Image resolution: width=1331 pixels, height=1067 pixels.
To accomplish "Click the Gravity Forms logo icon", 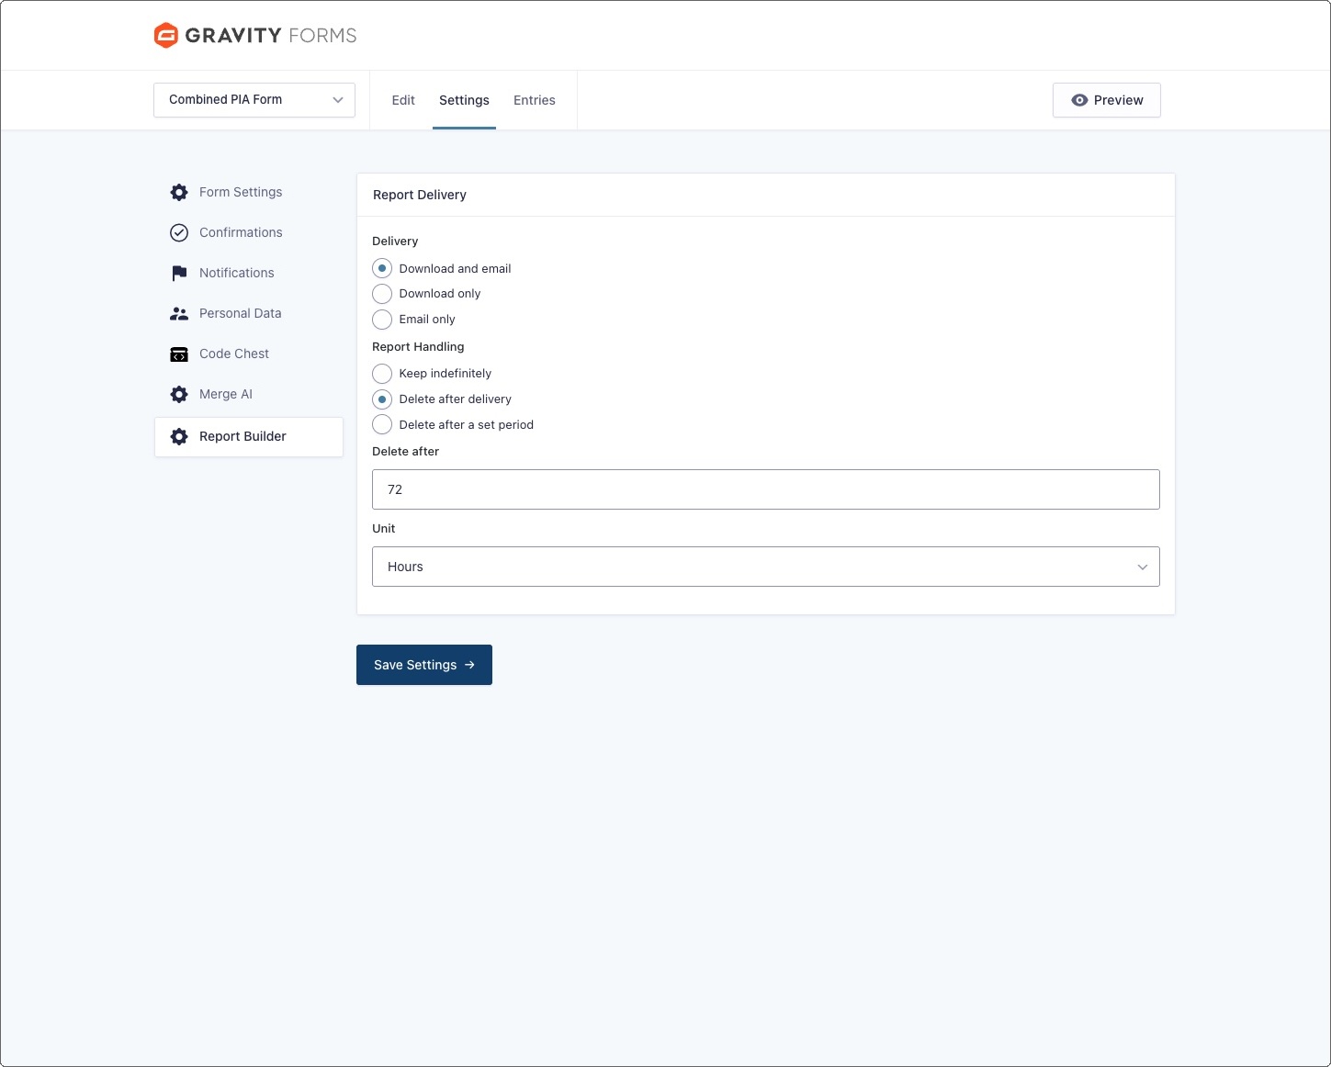I will coord(165,35).
